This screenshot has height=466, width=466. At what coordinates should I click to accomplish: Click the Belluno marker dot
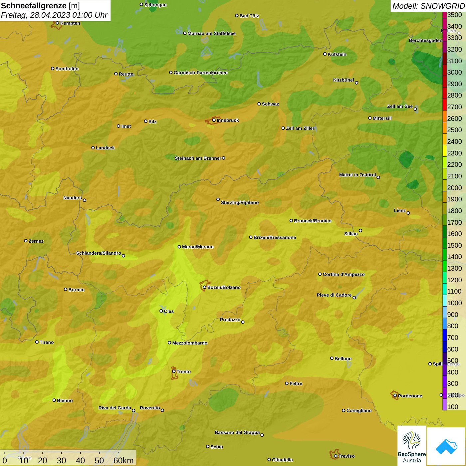pyautogui.click(x=332, y=358)
